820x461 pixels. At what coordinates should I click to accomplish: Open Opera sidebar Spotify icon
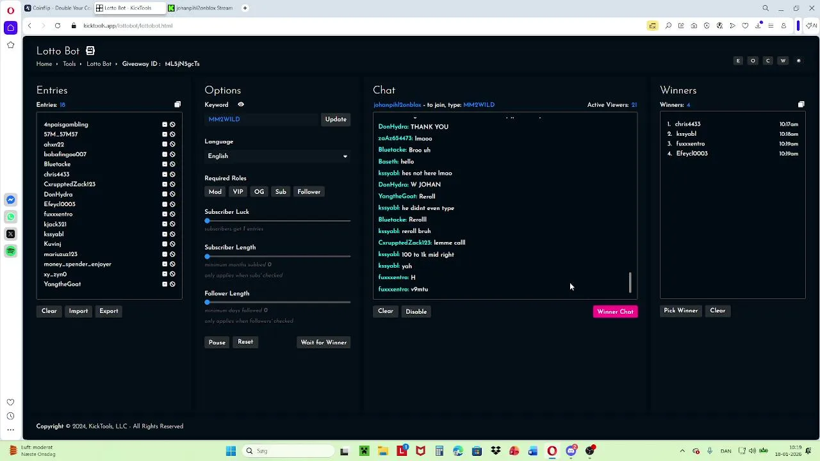10,252
